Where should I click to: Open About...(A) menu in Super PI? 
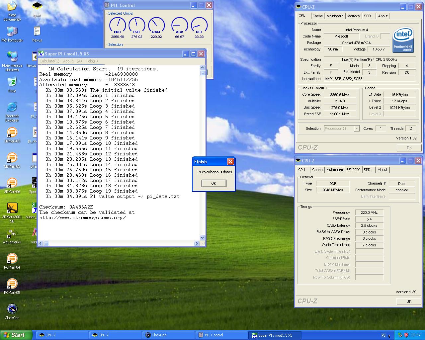(x=72, y=61)
